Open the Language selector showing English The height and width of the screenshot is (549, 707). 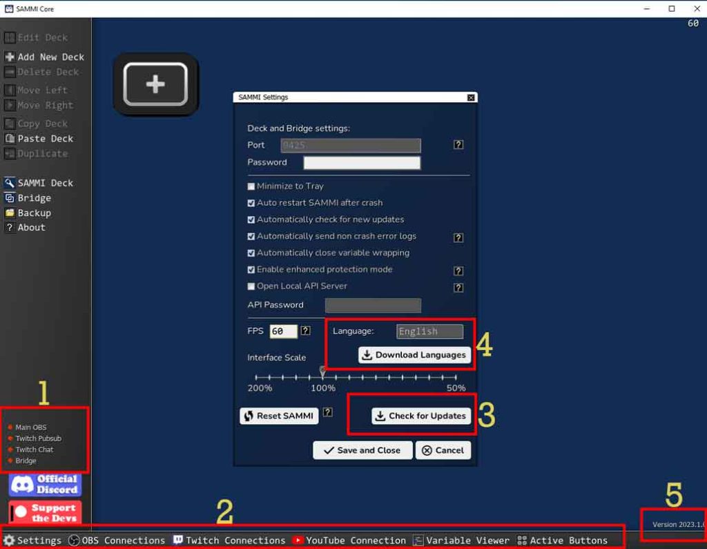pyautogui.click(x=429, y=331)
